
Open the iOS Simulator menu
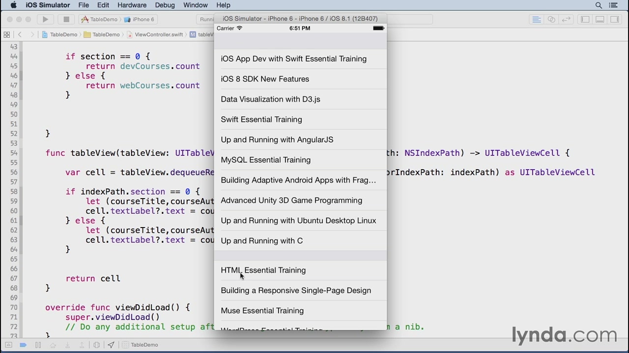point(48,5)
